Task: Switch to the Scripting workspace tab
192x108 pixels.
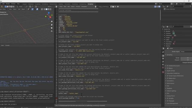Action: (91, 4)
